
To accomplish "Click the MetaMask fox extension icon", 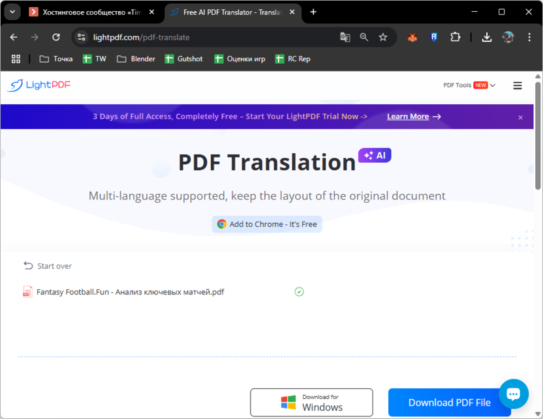I will (412, 37).
